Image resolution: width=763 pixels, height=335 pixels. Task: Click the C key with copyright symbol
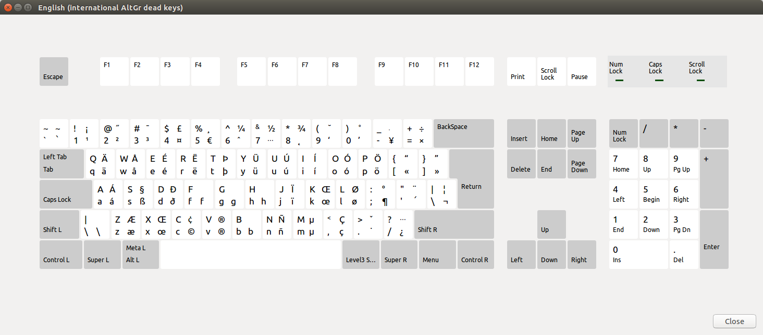[186, 224]
